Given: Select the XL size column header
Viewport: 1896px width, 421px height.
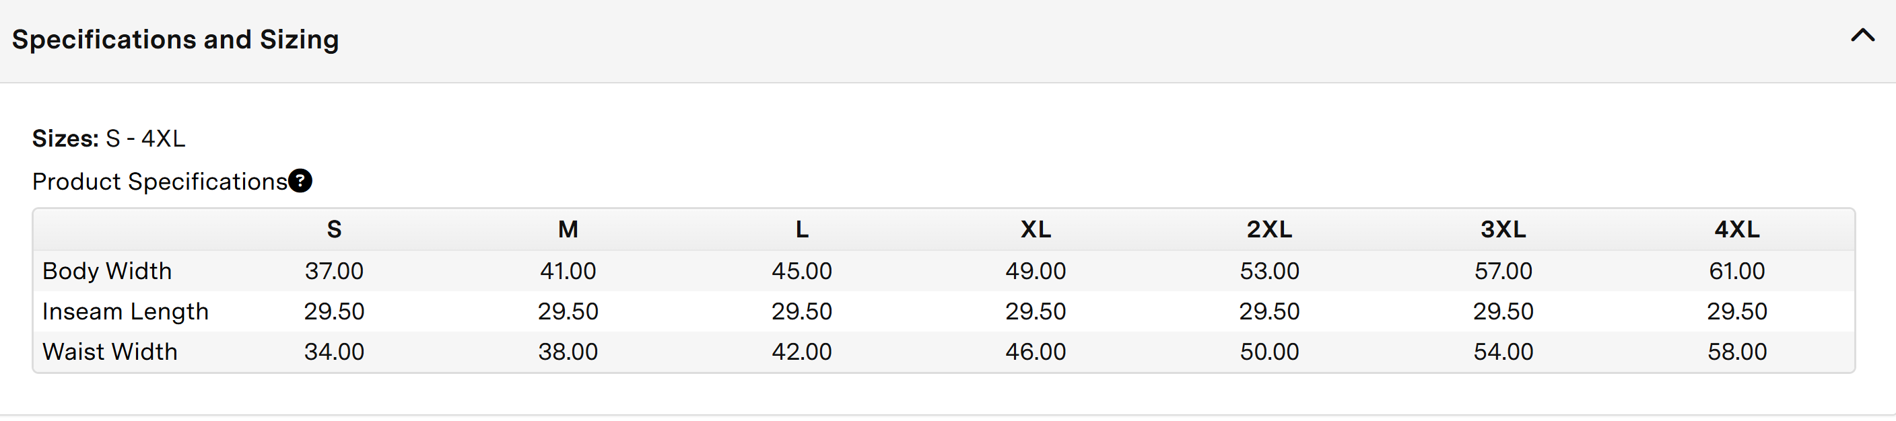Looking at the screenshot, I should click(1036, 230).
